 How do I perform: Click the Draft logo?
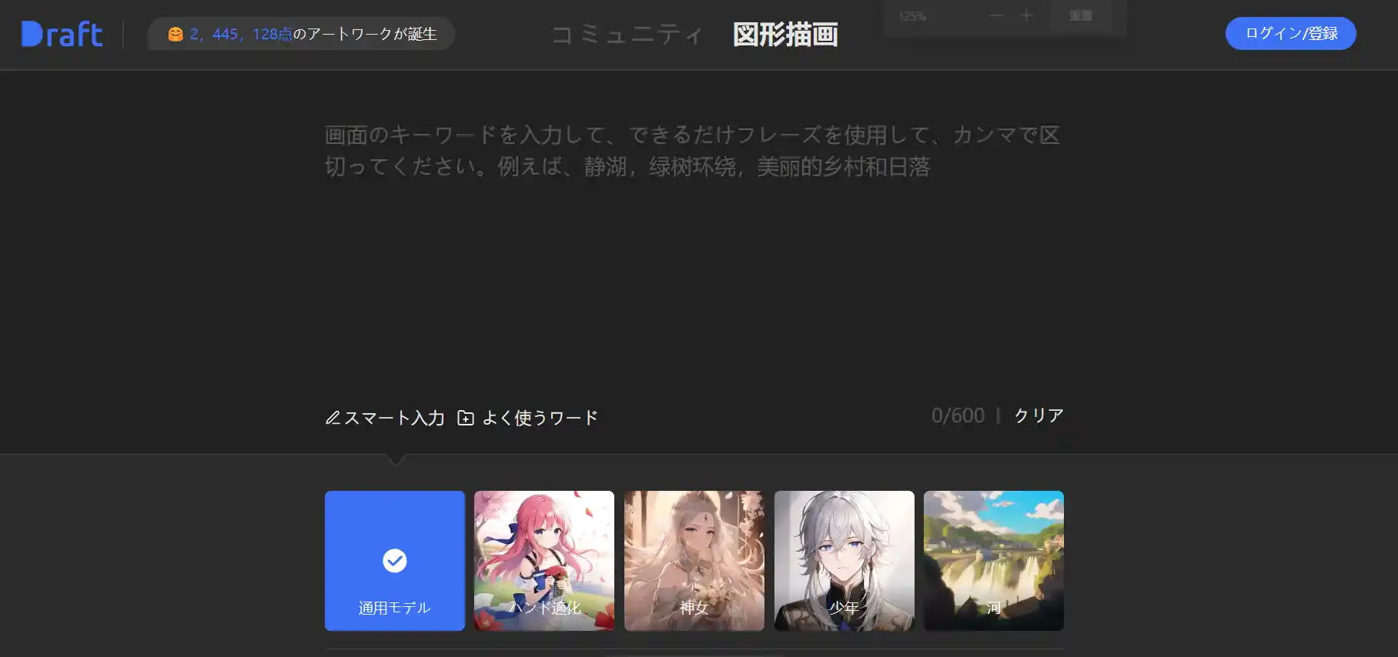tap(62, 34)
